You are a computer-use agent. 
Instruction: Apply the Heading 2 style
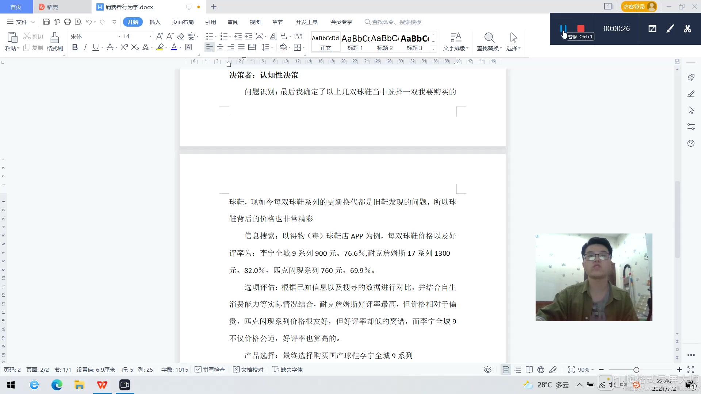(x=385, y=42)
